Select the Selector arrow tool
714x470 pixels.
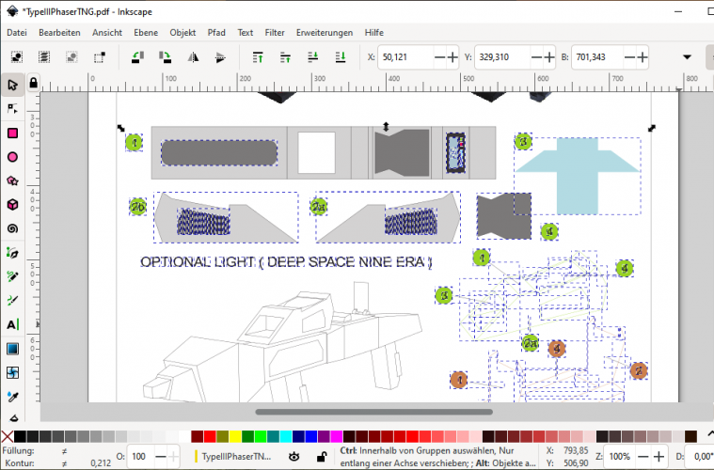[12, 86]
